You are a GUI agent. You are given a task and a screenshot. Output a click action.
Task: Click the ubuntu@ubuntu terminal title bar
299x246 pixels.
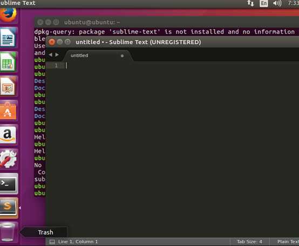[167, 22]
